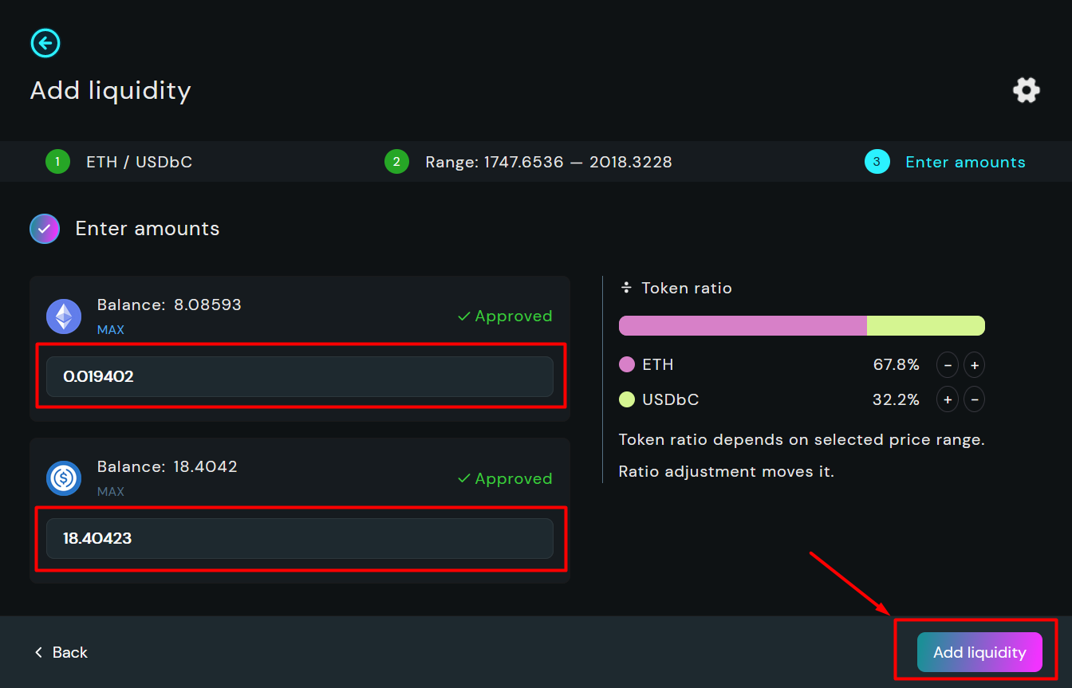1072x688 pixels.
Task: Decrease ETH ratio with the minus button
Action: click(x=947, y=365)
